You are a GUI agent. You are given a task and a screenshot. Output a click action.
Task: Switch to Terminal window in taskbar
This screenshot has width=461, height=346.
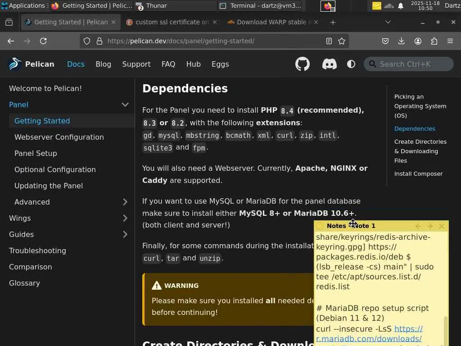[261, 5]
